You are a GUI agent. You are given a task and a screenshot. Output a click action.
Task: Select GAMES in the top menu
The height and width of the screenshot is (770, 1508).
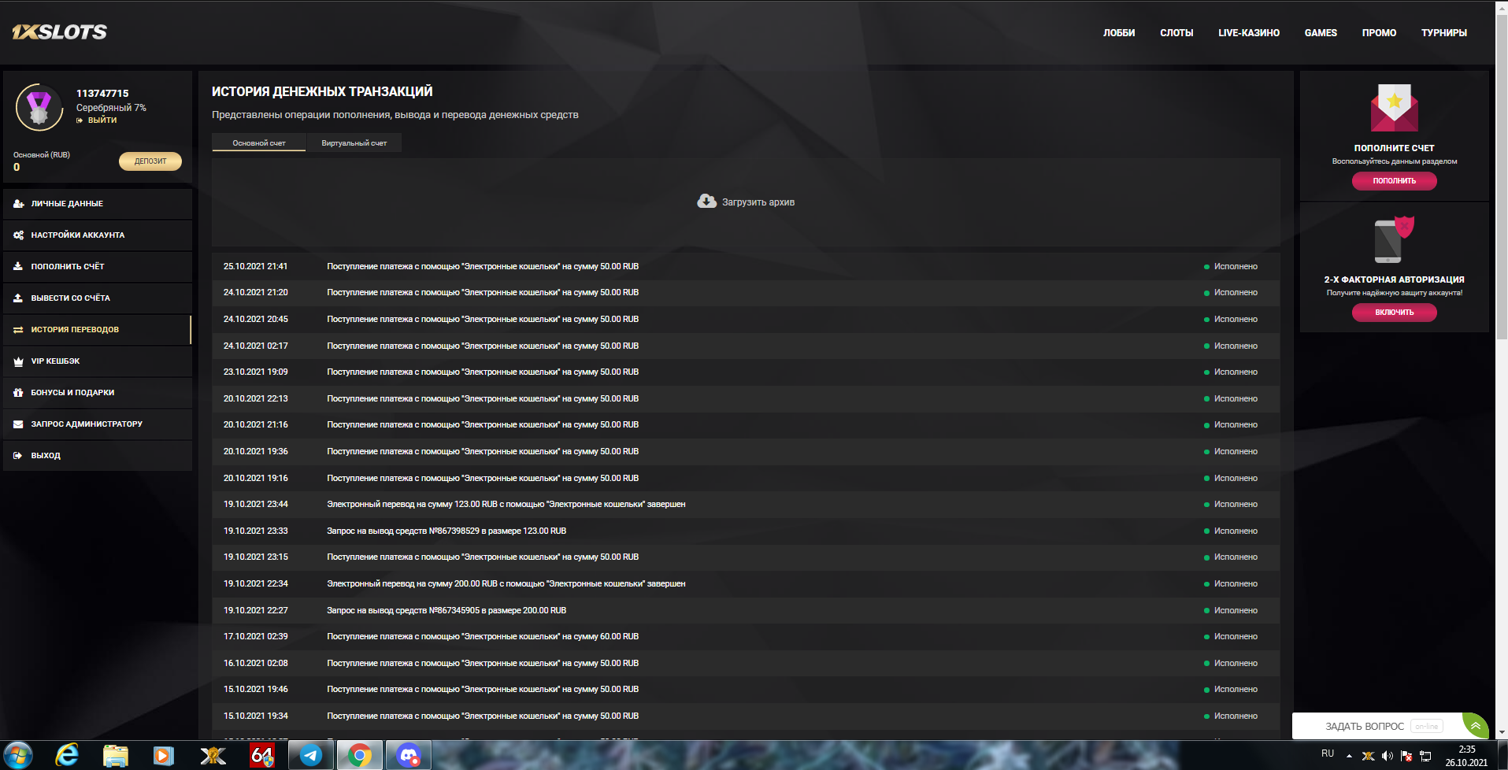pos(1321,33)
